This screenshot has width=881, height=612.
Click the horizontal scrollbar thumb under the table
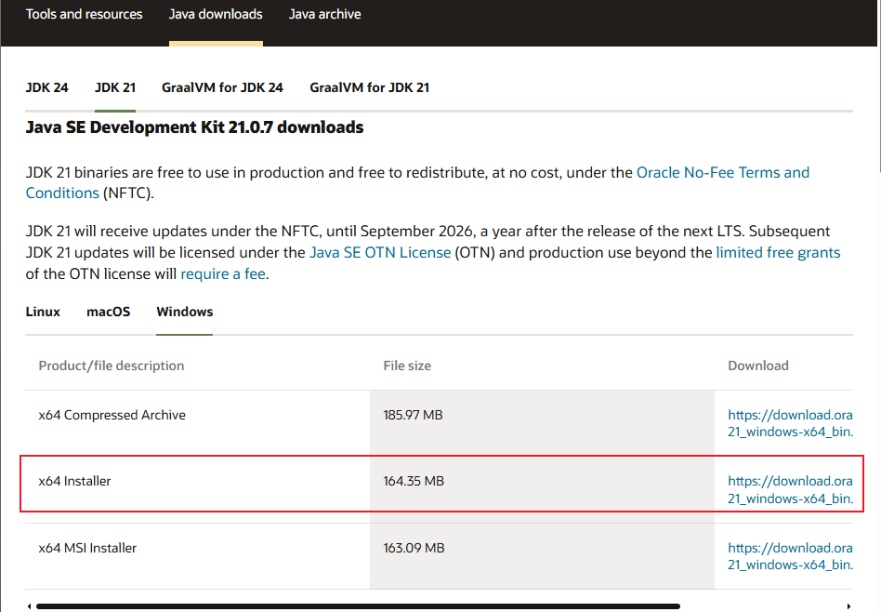[x=358, y=606]
